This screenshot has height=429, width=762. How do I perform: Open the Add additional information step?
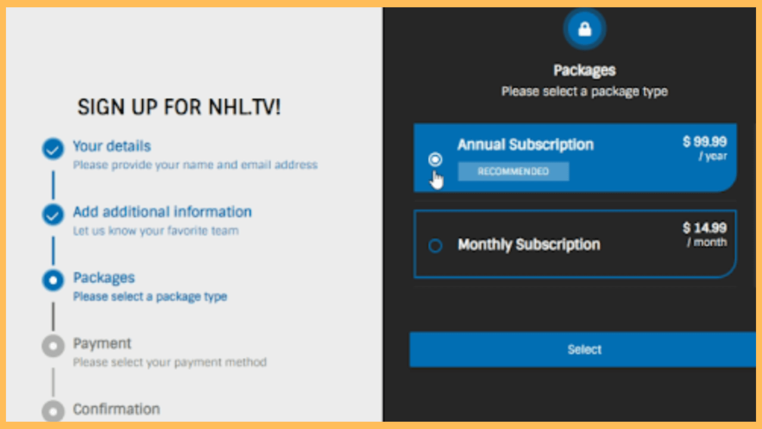[x=162, y=212]
